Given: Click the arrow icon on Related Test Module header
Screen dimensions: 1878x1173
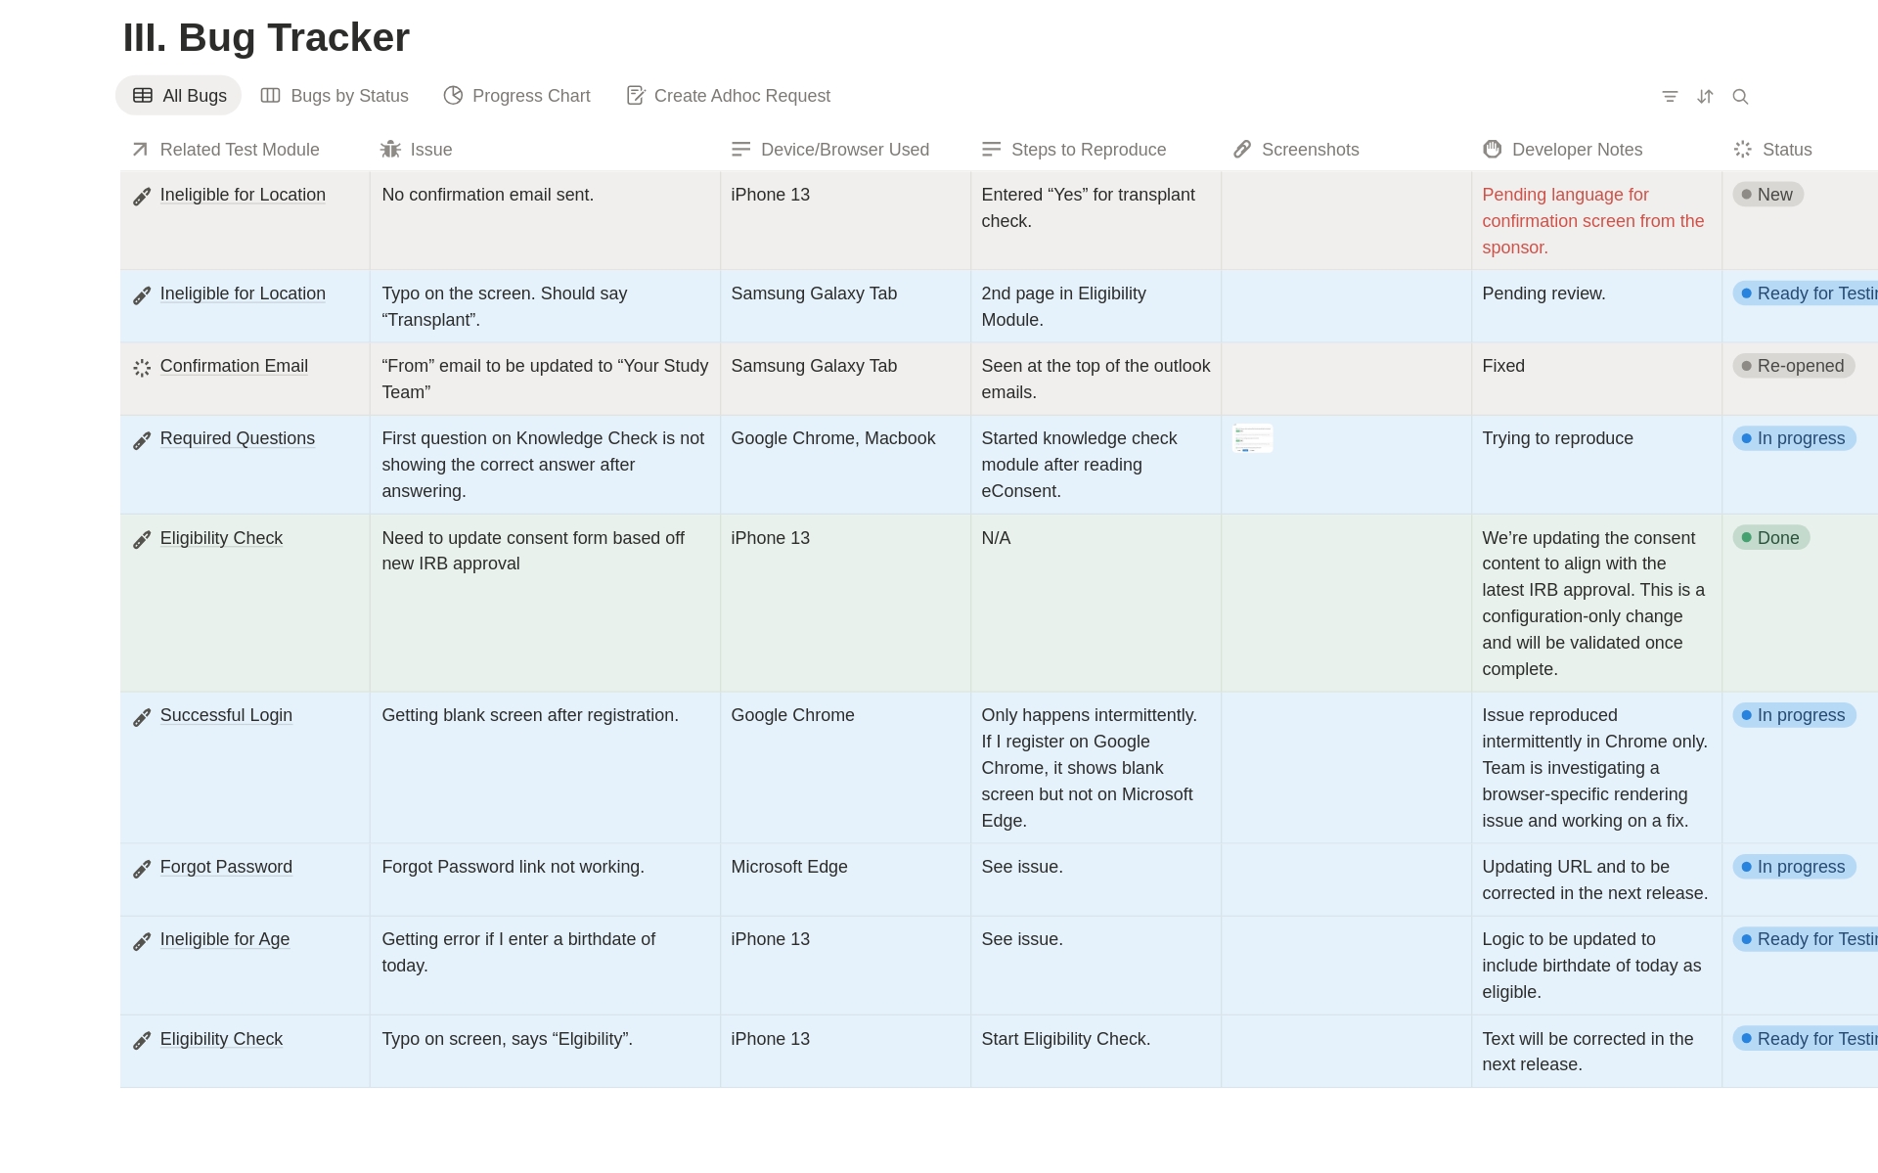Looking at the screenshot, I should pos(140,149).
